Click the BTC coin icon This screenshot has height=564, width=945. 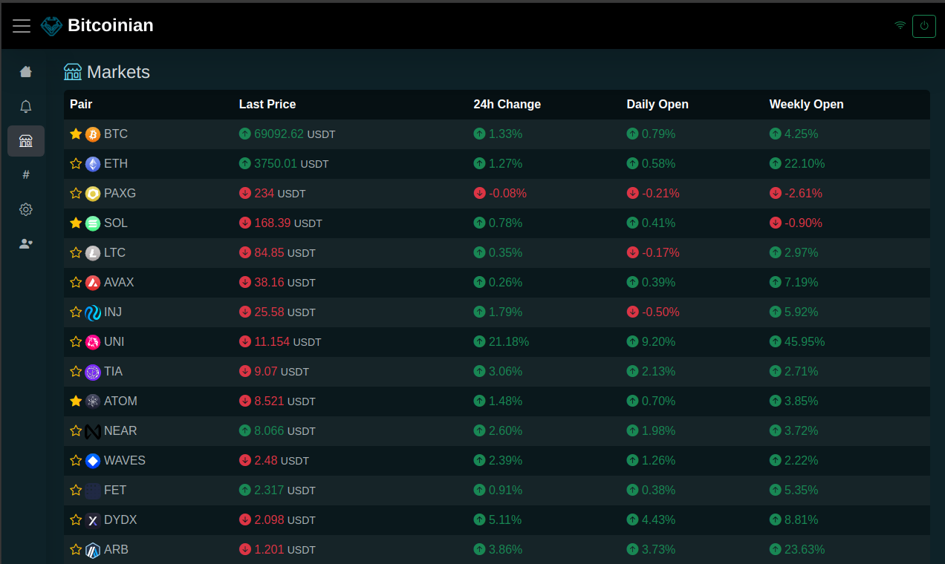click(93, 134)
